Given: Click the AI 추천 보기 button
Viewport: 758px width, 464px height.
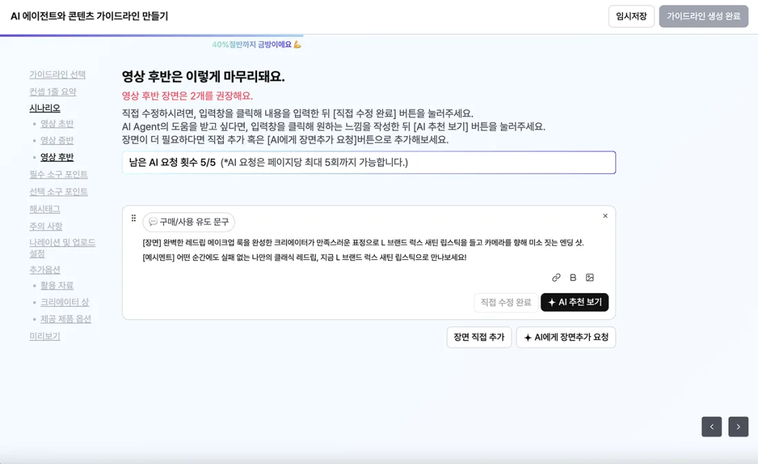Looking at the screenshot, I should (x=574, y=303).
